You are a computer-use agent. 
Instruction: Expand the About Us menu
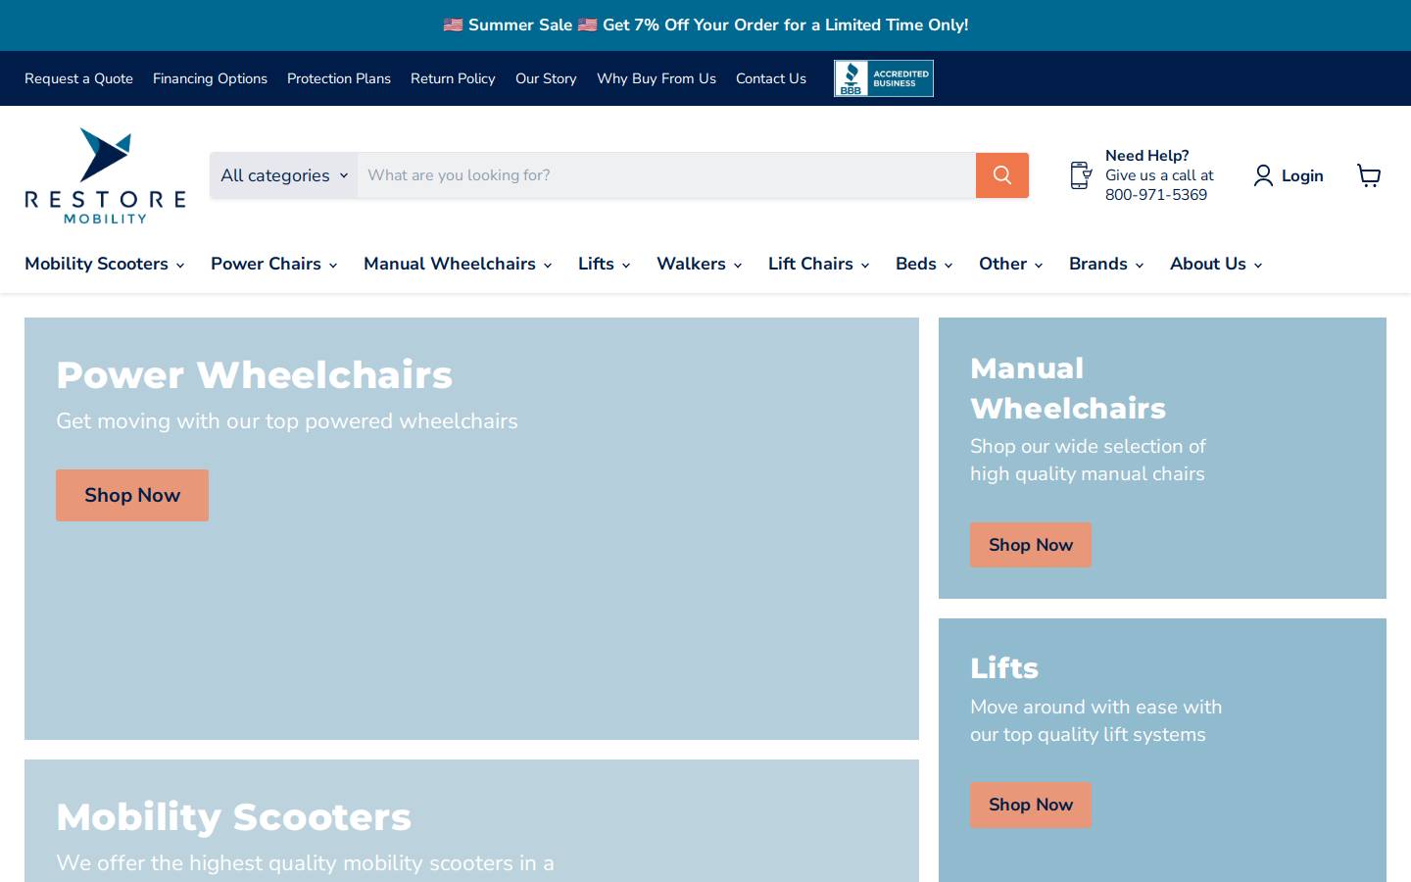pos(1215,264)
